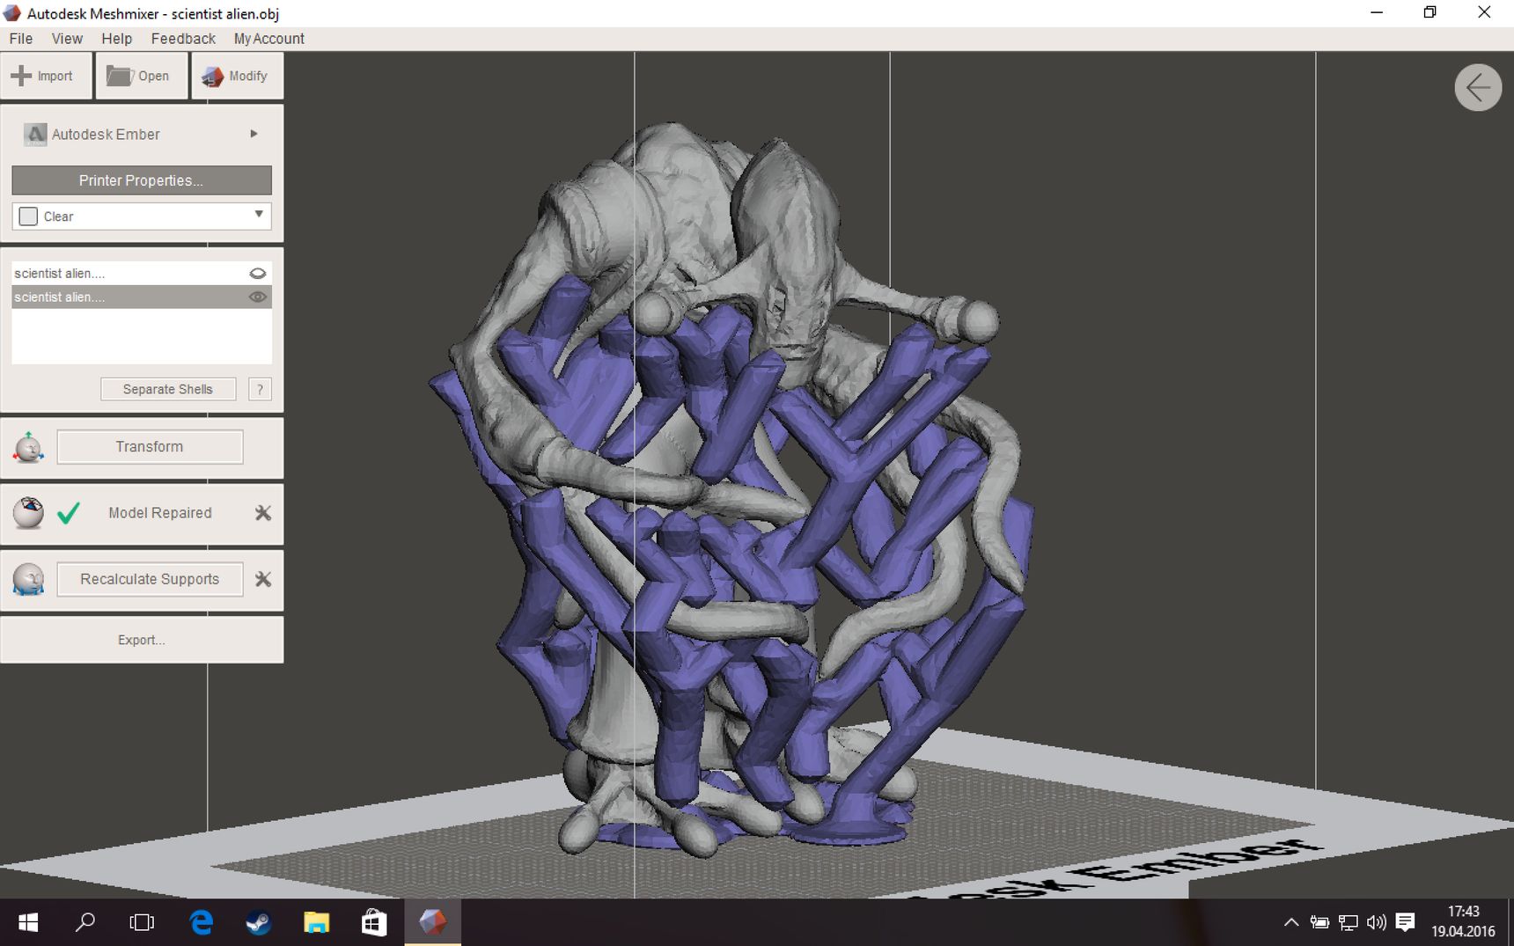Click the network tray icon
Image resolution: width=1514 pixels, height=946 pixels.
click(1348, 922)
